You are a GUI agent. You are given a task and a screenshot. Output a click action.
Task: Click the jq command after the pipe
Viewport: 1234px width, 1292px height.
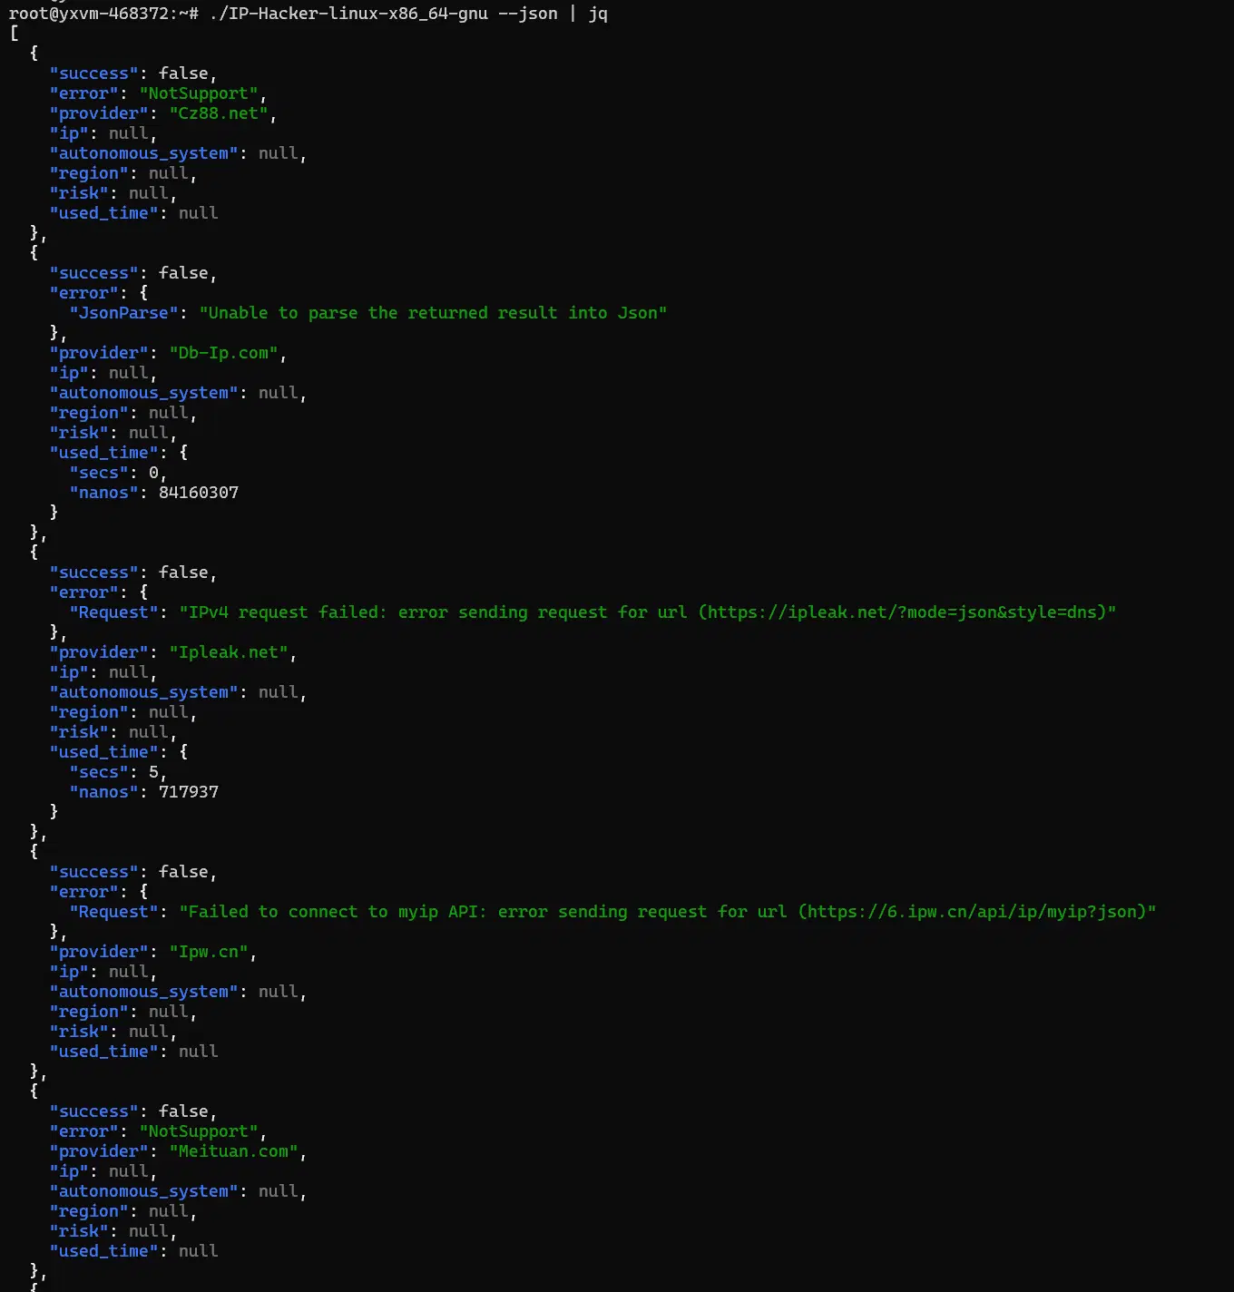point(598,14)
